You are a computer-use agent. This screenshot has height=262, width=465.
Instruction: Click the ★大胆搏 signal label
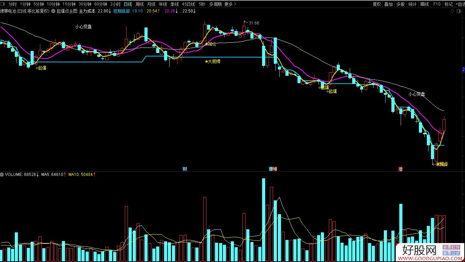tap(213, 61)
